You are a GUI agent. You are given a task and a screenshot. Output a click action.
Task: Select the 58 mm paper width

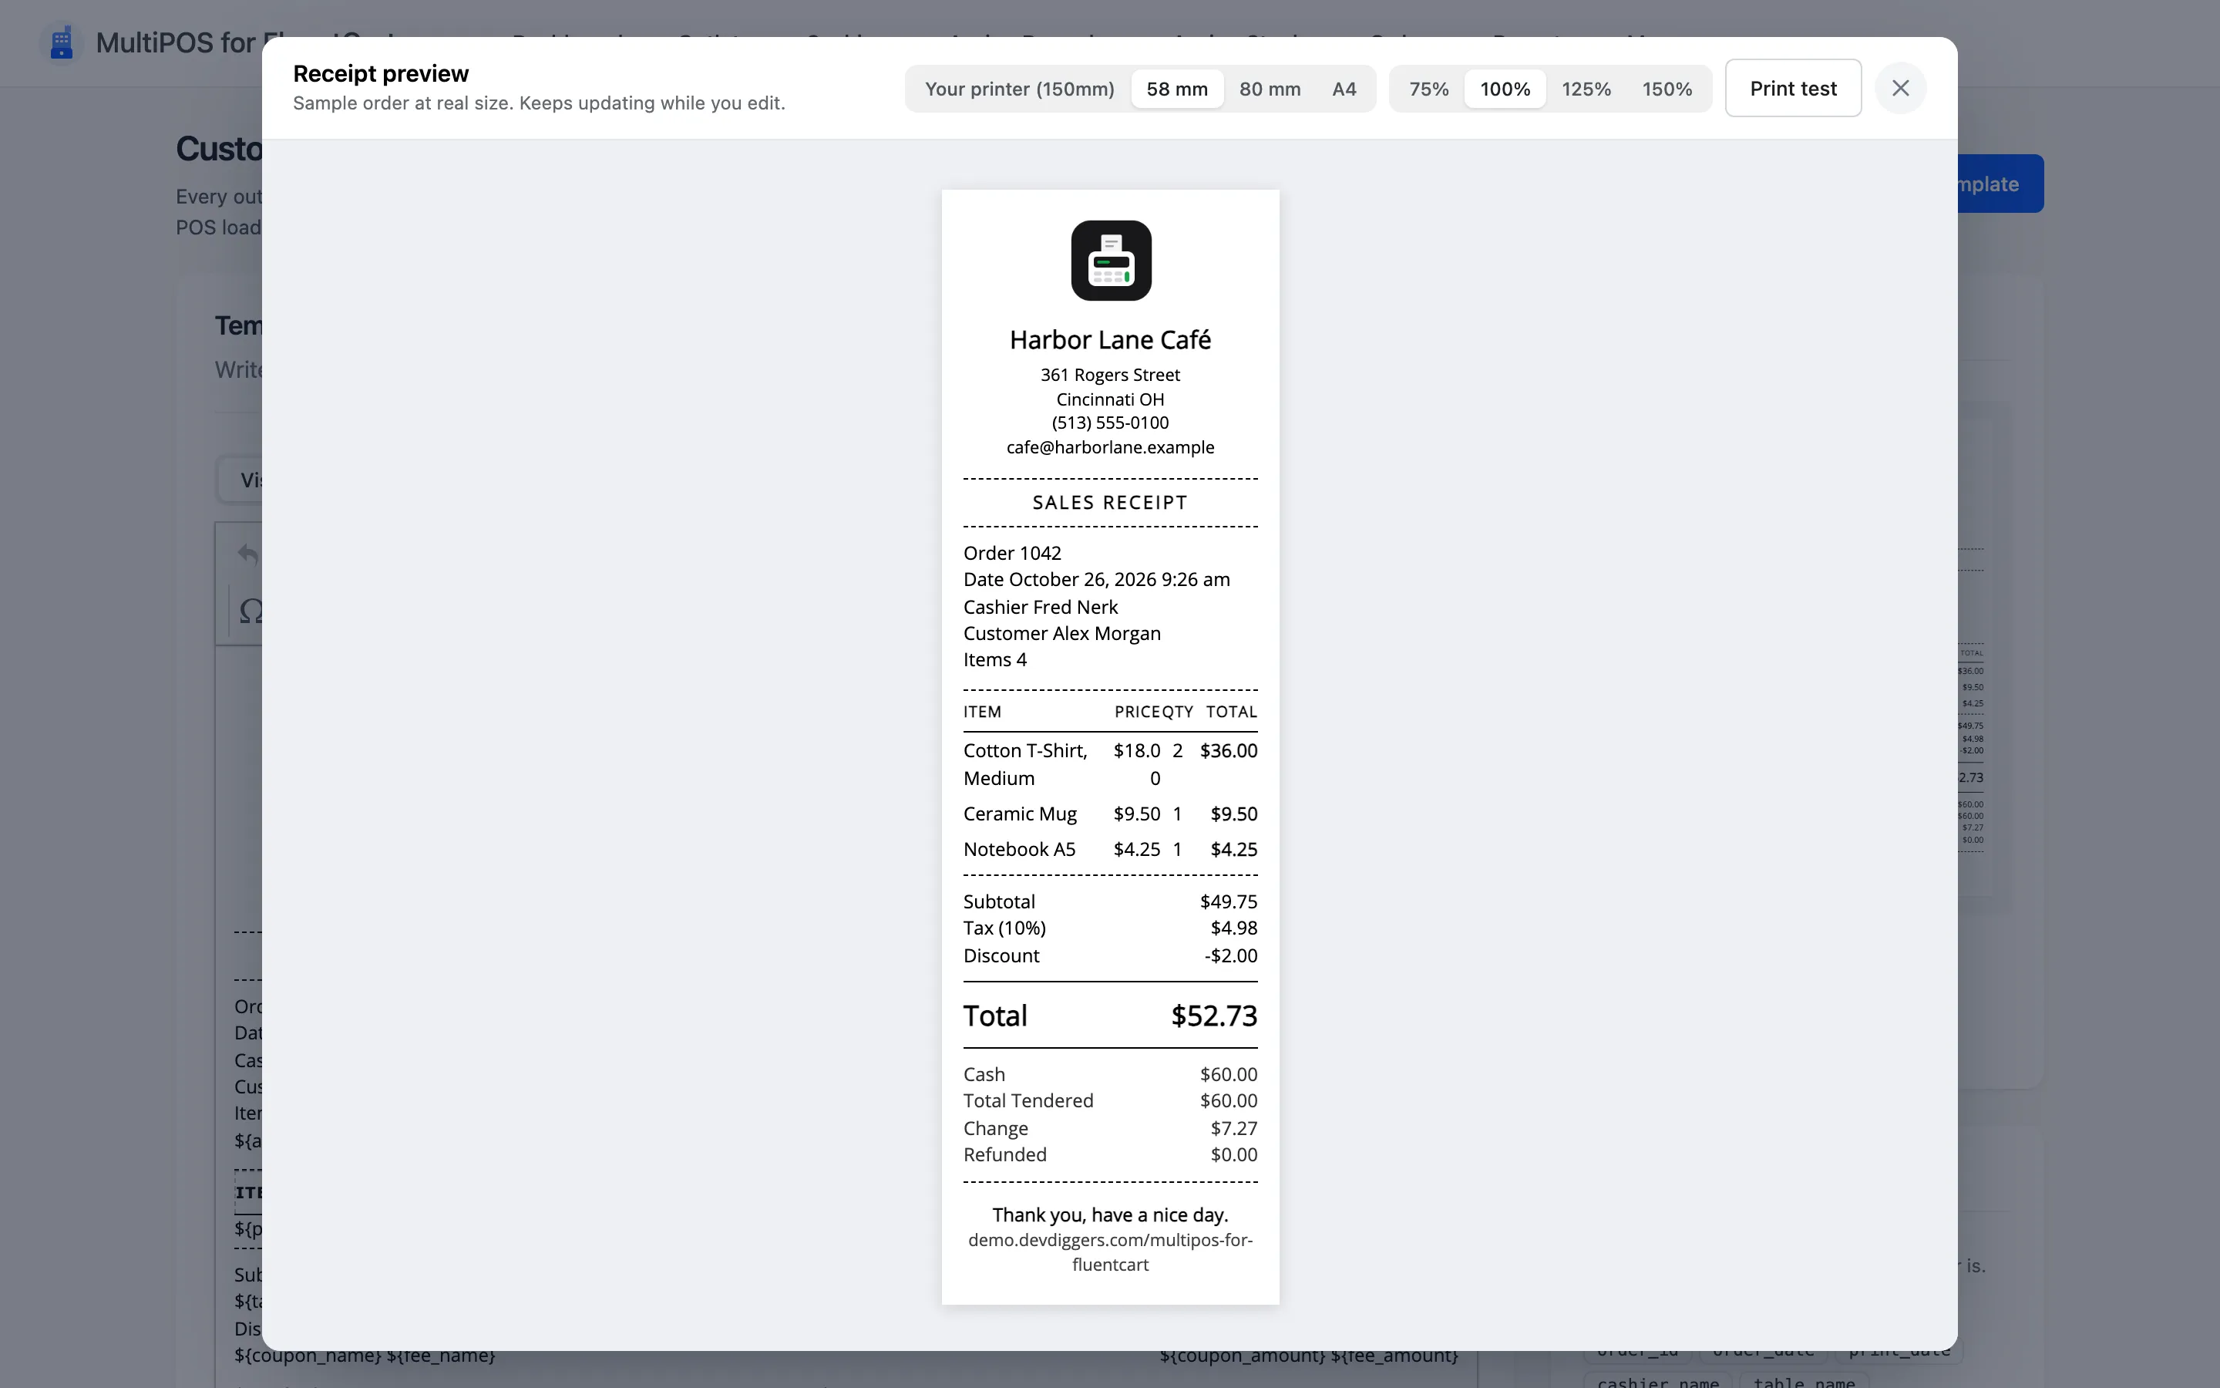pyautogui.click(x=1177, y=89)
